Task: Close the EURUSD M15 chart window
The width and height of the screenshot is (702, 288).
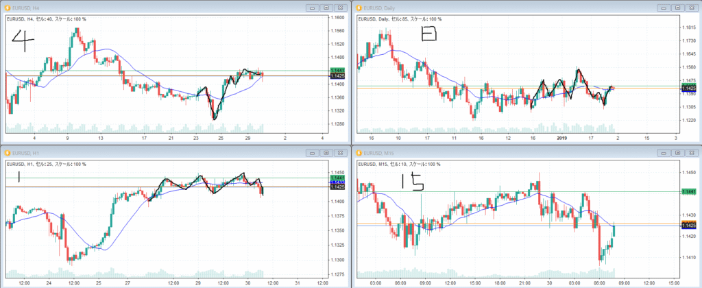Action: 692,153
